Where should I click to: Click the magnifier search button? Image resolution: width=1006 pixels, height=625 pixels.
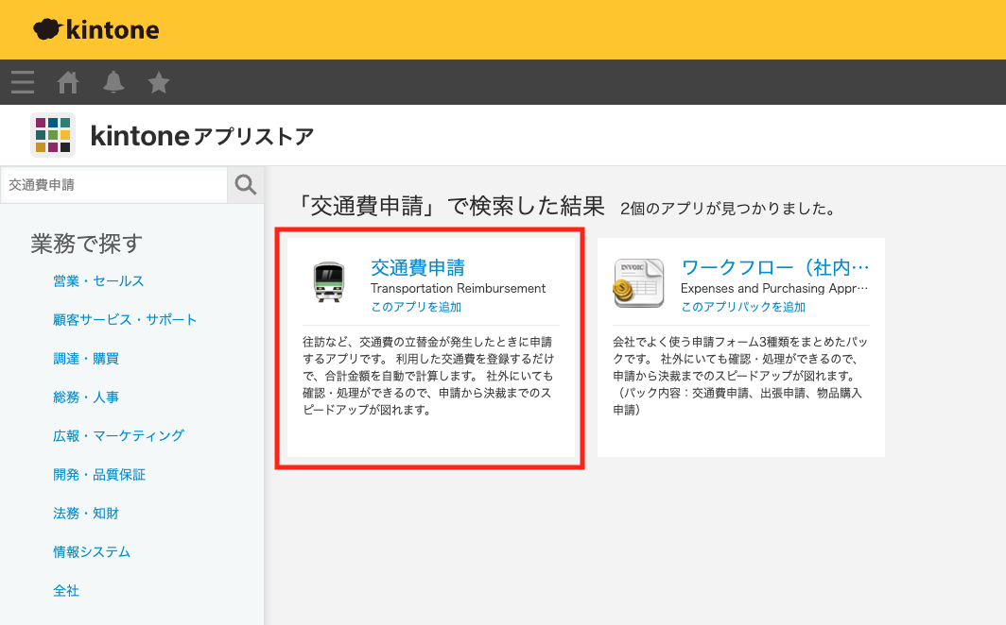(246, 185)
